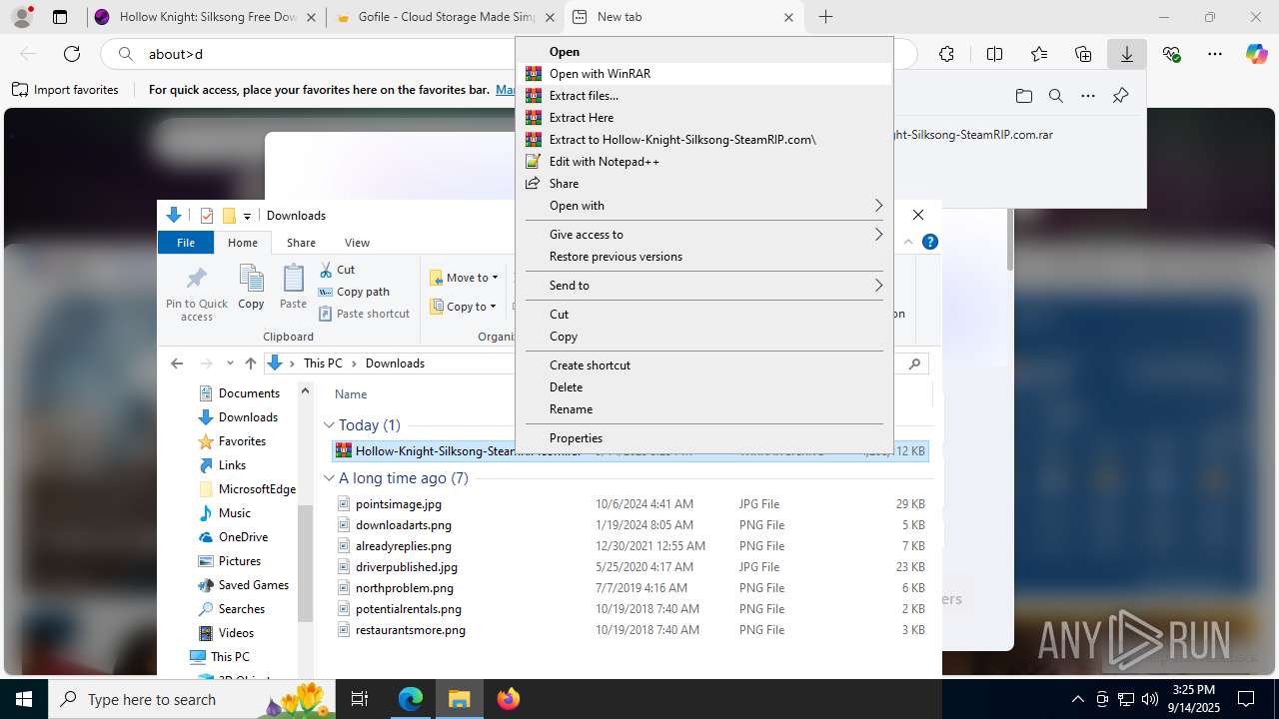Collapse the ribbon with chevron

point(908,242)
